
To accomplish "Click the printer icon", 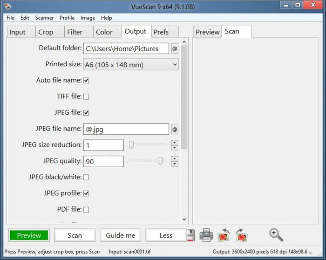I will click(x=206, y=235).
